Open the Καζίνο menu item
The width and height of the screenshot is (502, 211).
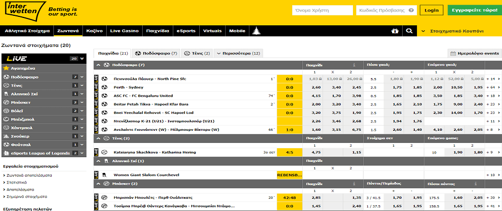(94, 31)
